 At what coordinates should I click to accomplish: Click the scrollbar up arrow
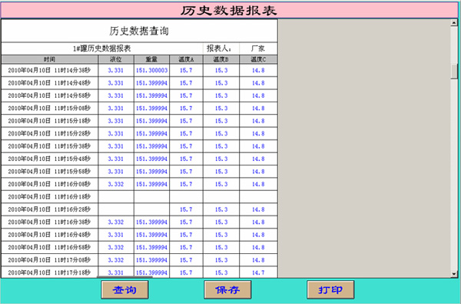454,22
